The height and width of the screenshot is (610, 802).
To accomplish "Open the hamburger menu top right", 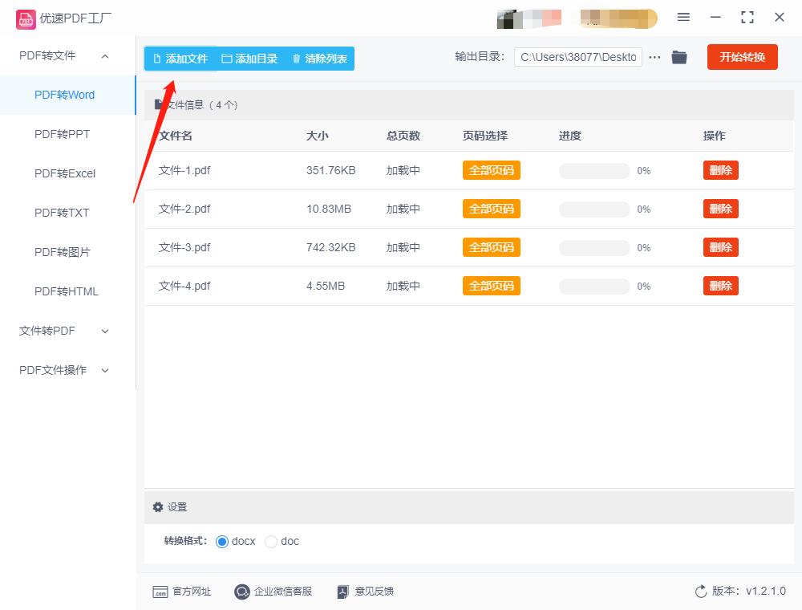I will (684, 17).
